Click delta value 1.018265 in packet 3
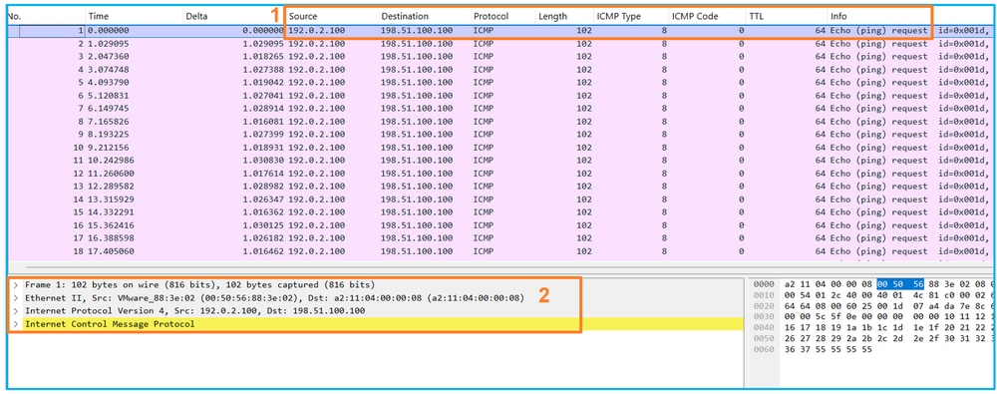Screen dimensions: 997x394 coord(263,57)
